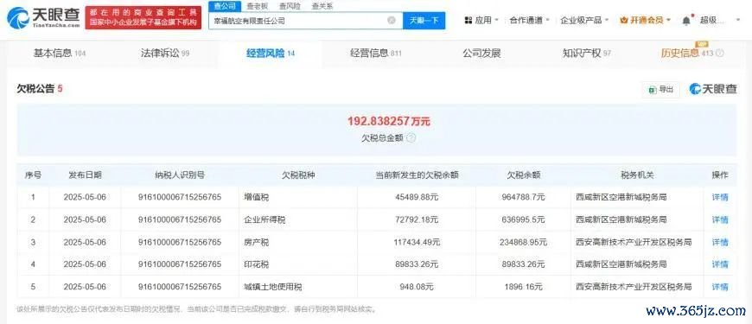Select the 查风险 search tab
The height and width of the screenshot is (324, 752).
click(x=290, y=6)
